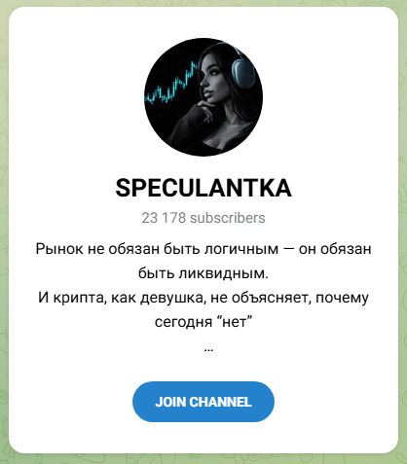Click the hand under the chin in avatar
This screenshot has width=407, height=464.
(x=203, y=110)
